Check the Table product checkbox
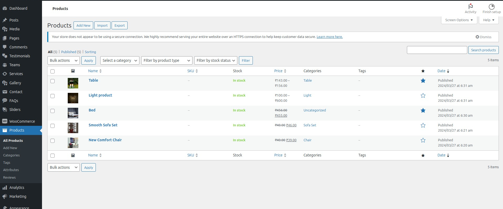Viewport: 503px width, 209px height. (x=53, y=81)
